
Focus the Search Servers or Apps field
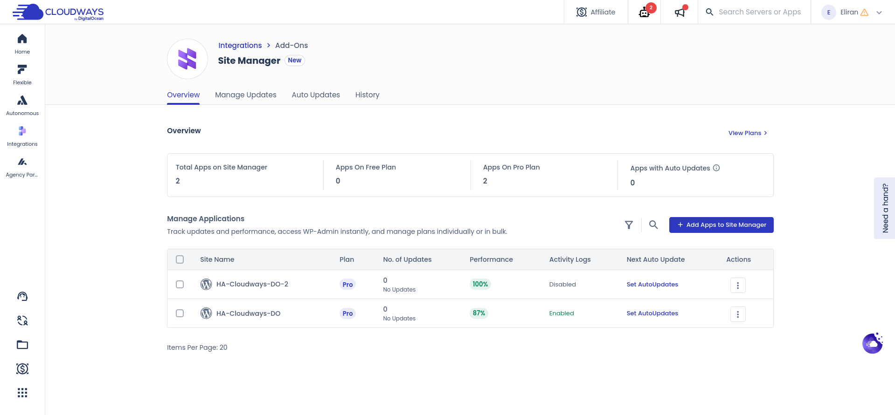click(x=759, y=12)
